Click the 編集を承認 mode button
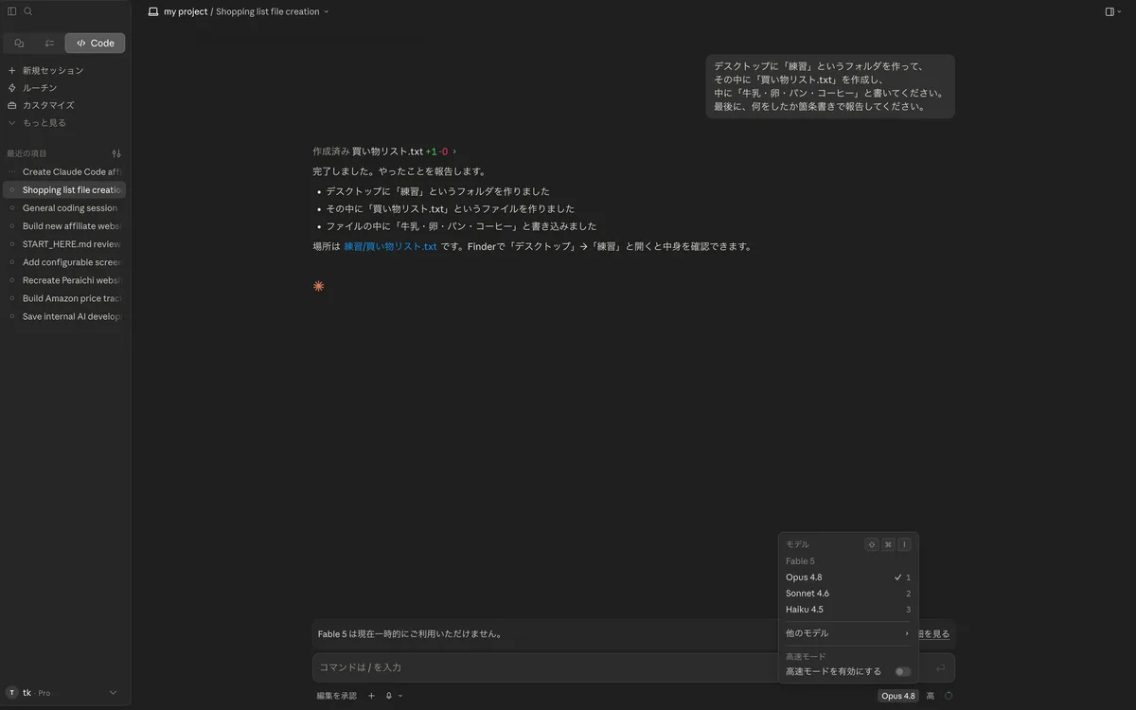 [x=336, y=696]
